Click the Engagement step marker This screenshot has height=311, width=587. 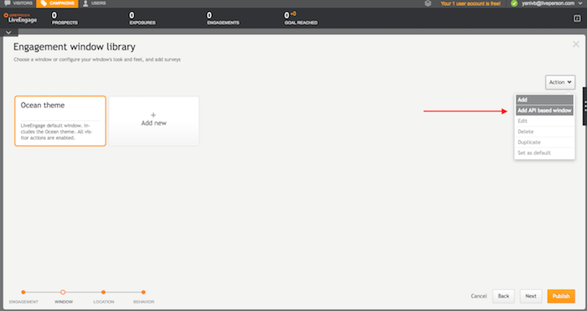23,293
